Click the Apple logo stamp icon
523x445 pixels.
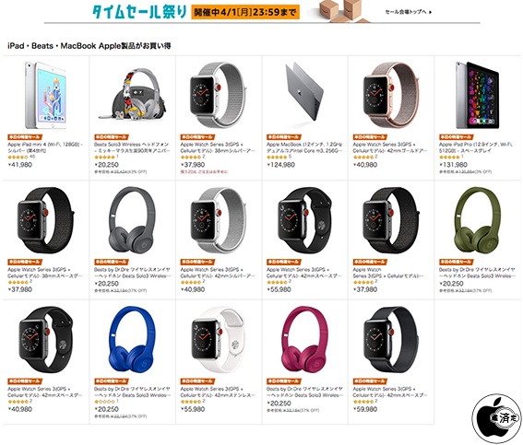(x=496, y=418)
